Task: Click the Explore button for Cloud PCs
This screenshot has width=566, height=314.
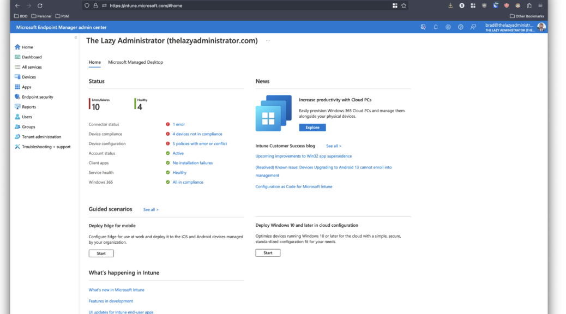Action: [312, 128]
